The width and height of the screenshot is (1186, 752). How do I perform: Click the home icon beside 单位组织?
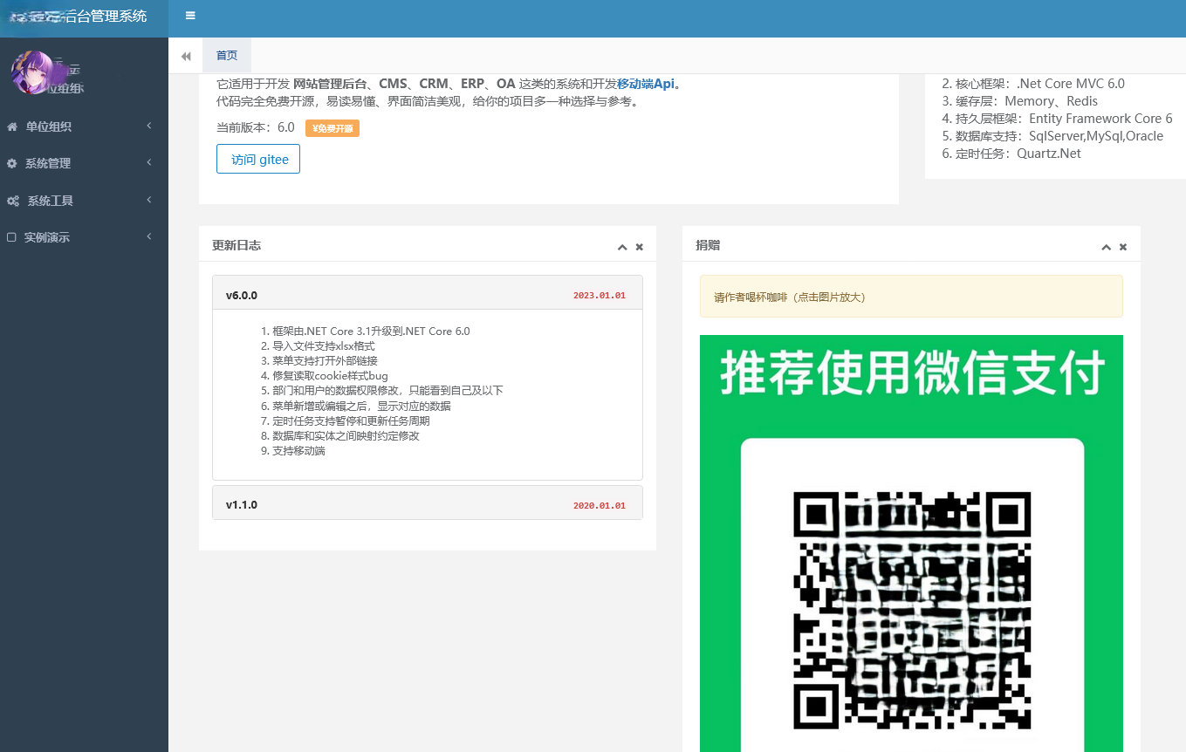coord(12,126)
